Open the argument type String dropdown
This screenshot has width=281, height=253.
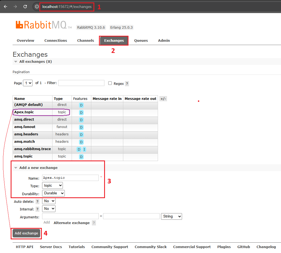point(171,216)
